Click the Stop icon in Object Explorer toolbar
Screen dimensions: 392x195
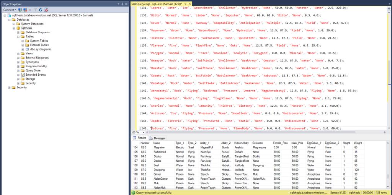pyautogui.click(x=30, y=10)
